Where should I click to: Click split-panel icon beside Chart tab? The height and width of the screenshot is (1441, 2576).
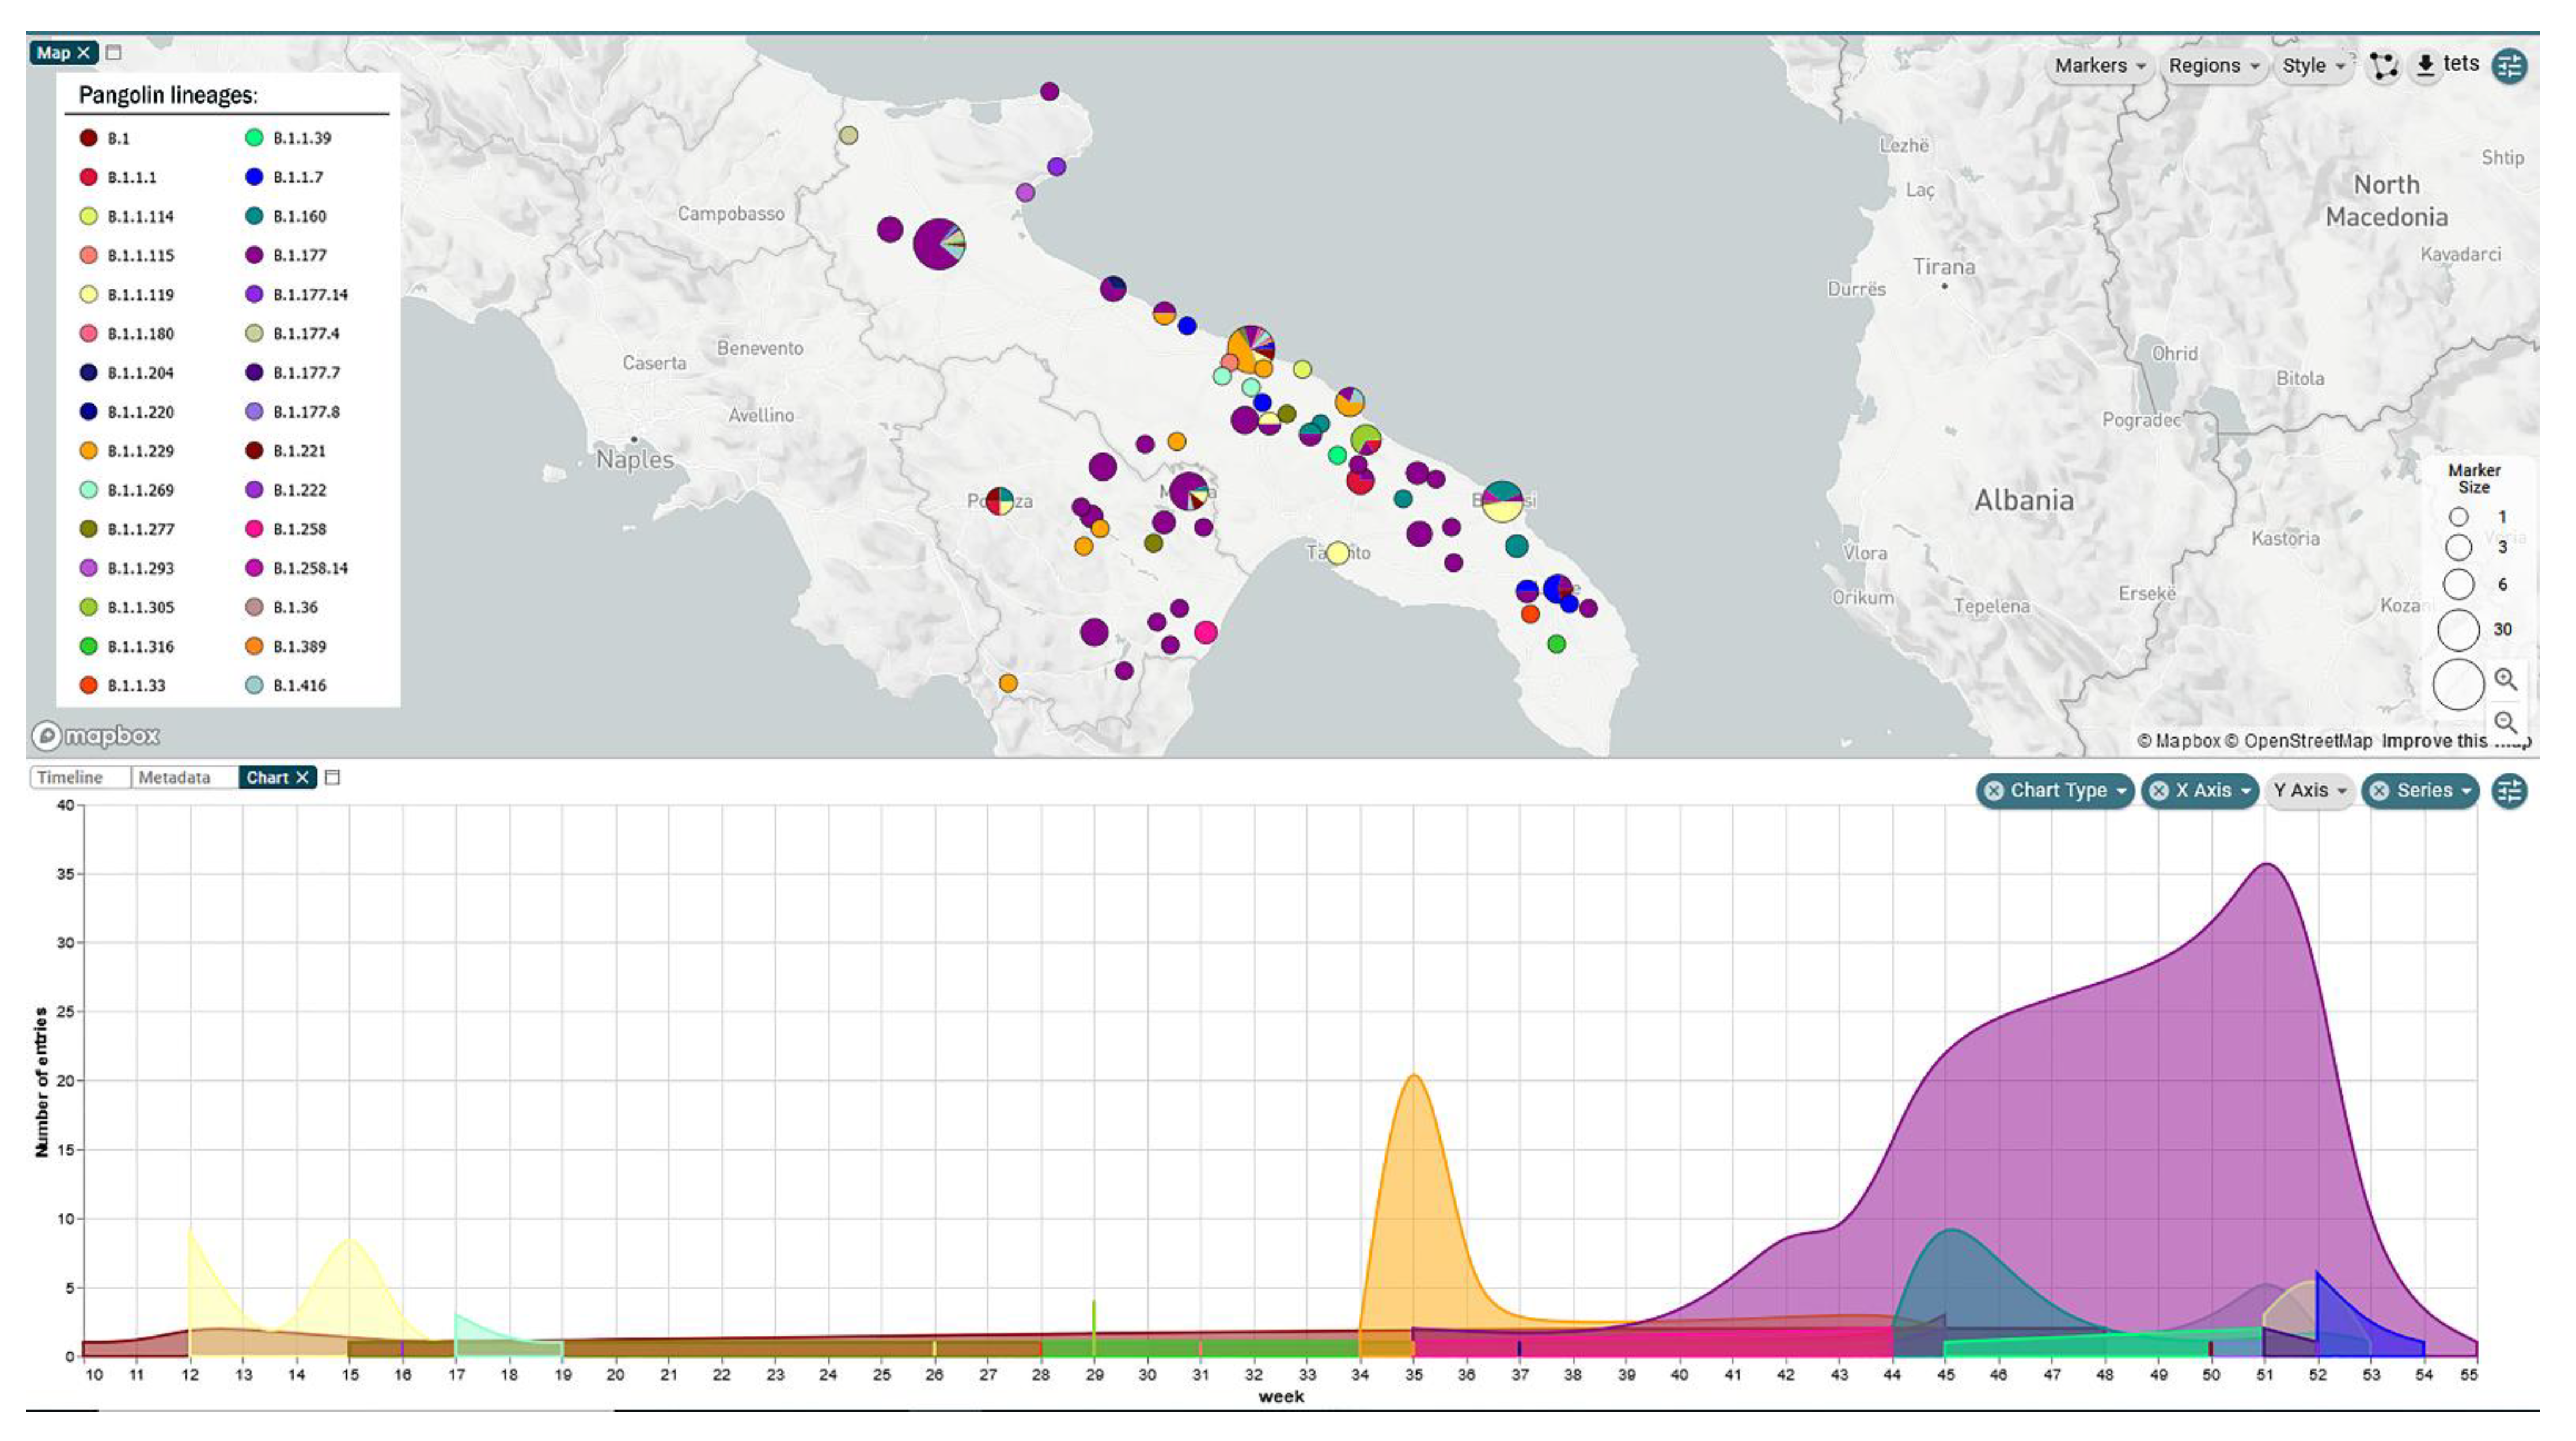pyautogui.click(x=333, y=777)
